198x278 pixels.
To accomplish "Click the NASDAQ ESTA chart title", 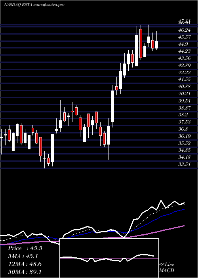I will (x=34, y=5).
